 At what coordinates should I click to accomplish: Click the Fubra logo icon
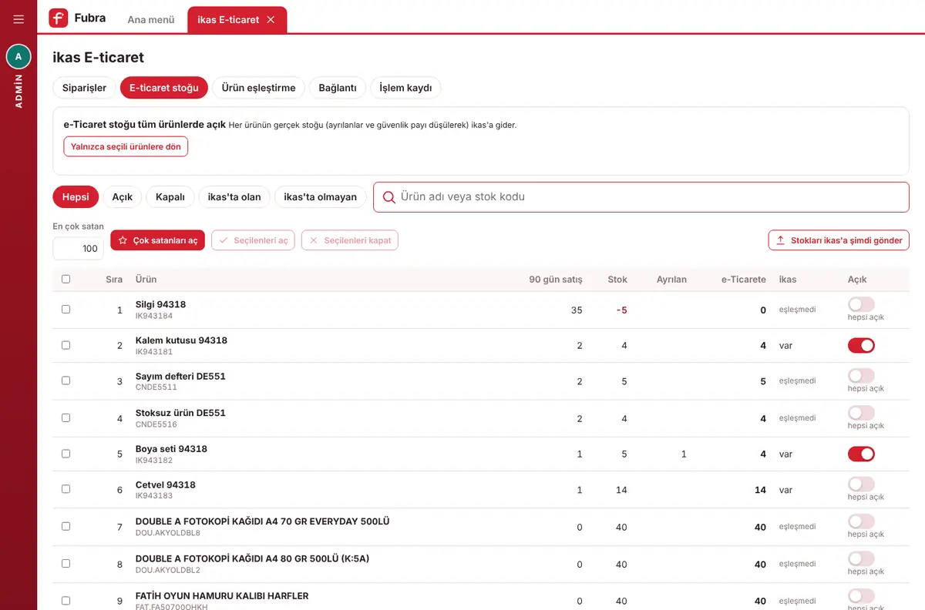[59, 18]
